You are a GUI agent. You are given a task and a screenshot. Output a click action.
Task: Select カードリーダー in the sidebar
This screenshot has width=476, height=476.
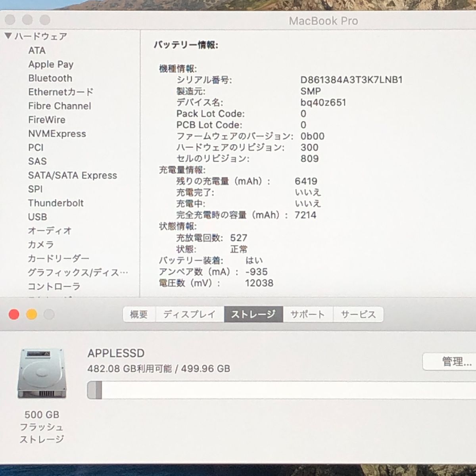58,258
